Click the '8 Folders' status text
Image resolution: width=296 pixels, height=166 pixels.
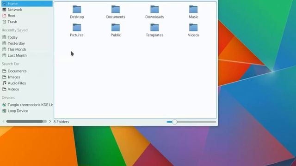tap(61, 122)
